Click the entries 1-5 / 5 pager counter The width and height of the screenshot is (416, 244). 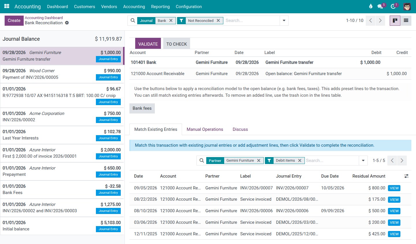(379, 161)
